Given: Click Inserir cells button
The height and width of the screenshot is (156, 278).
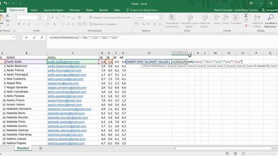Looking at the screenshot, I should [217, 20].
